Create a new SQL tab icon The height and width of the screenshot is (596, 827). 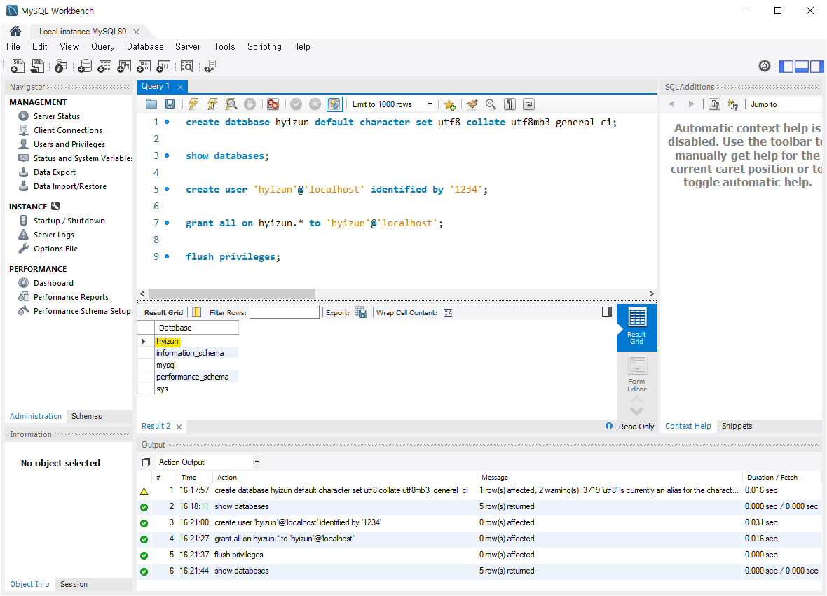coord(18,66)
